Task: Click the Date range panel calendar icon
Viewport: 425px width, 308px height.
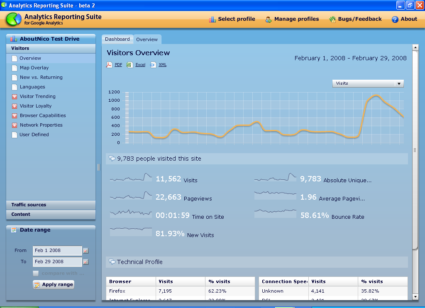Action: coord(14,230)
